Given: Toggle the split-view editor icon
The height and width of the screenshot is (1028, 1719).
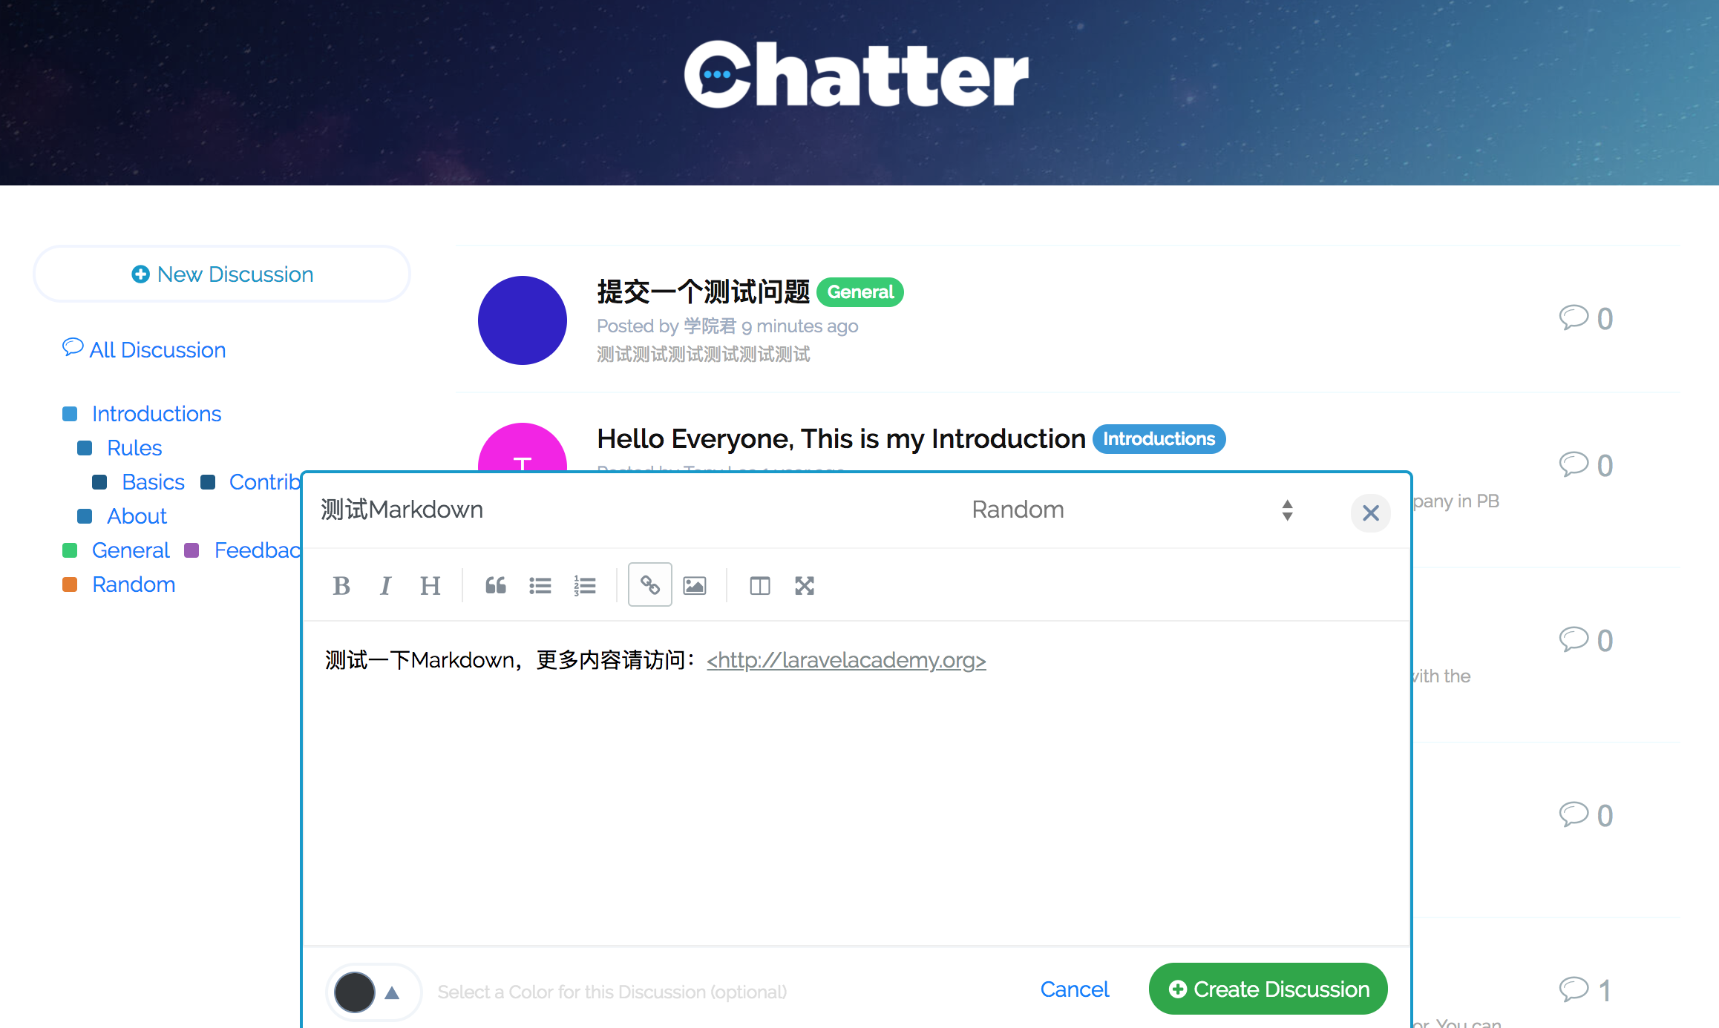Looking at the screenshot, I should [759, 586].
